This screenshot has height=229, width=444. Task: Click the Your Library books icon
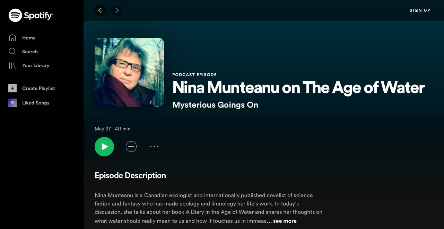(x=12, y=65)
